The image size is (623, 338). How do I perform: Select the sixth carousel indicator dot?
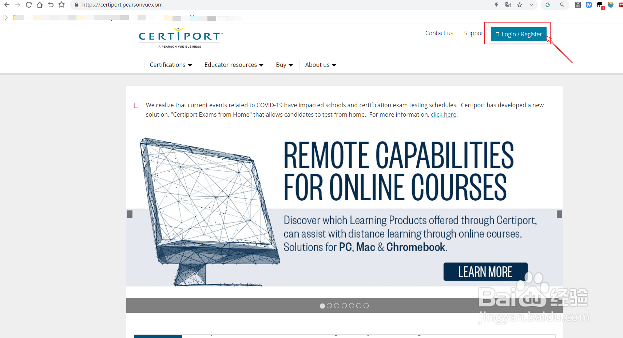coord(359,306)
